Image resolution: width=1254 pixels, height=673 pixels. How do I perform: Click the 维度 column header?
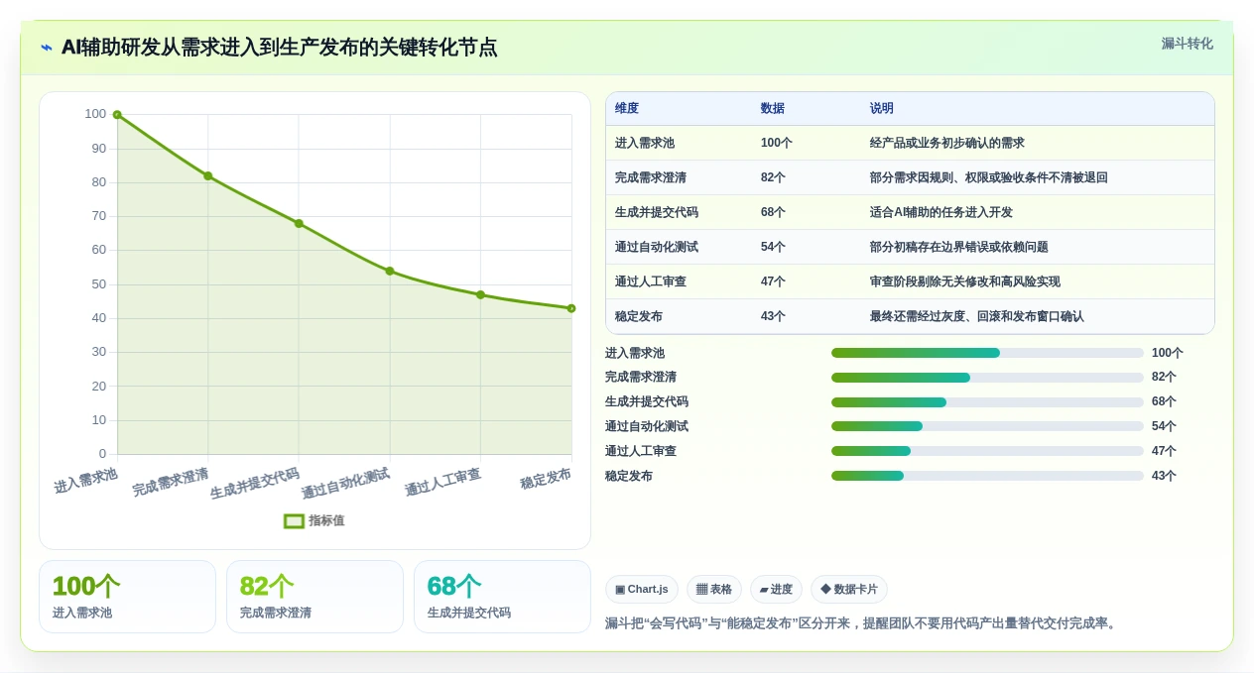coord(627,108)
